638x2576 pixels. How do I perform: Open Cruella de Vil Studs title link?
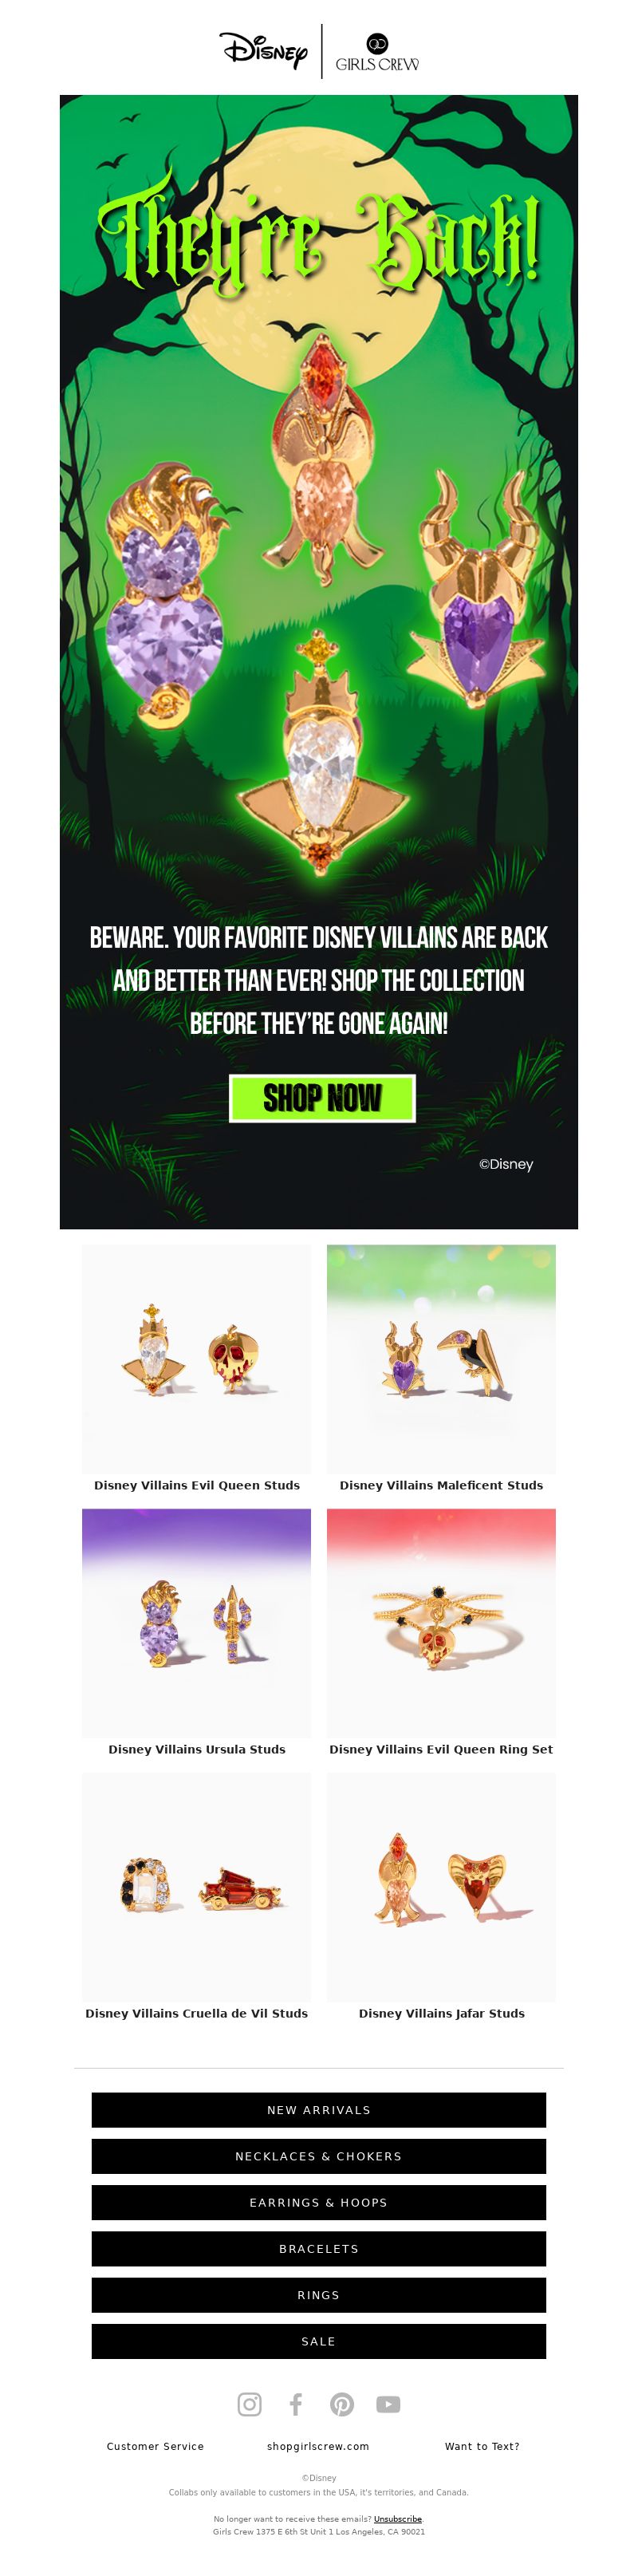point(197,2012)
